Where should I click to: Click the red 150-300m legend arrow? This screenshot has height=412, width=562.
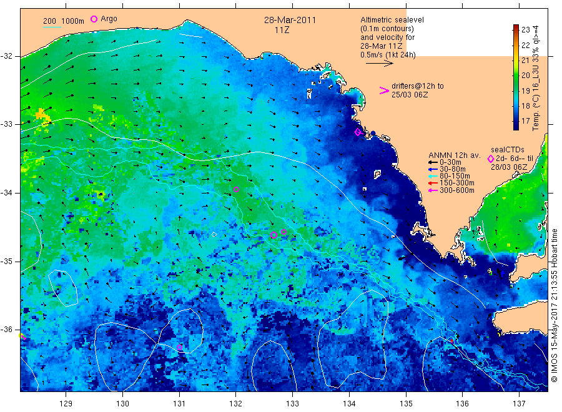(x=433, y=183)
